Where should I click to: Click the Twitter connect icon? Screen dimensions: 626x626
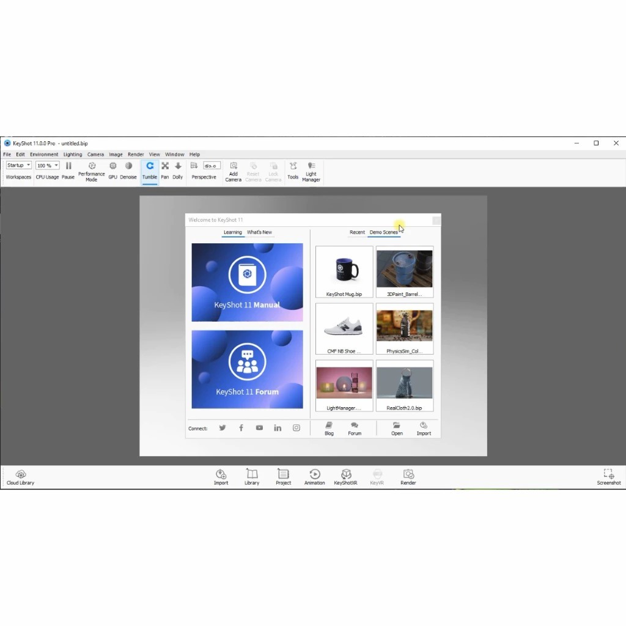click(x=223, y=428)
